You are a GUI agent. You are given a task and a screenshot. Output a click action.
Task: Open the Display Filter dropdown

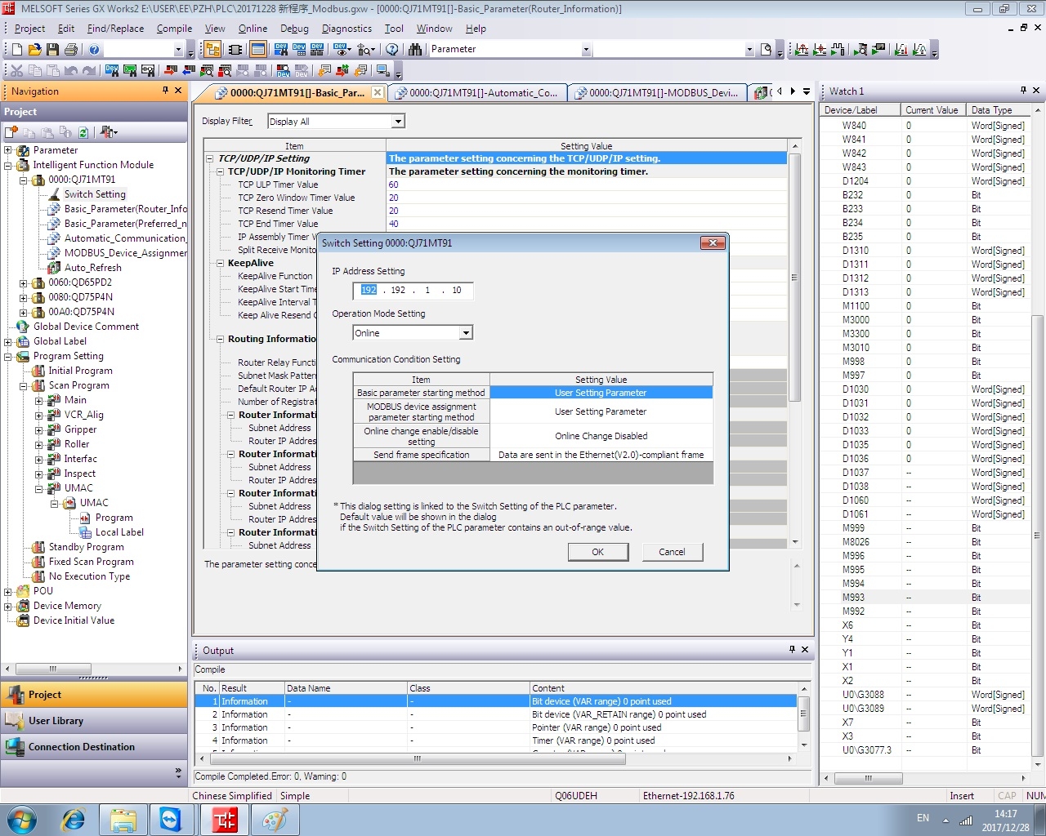(x=398, y=122)
